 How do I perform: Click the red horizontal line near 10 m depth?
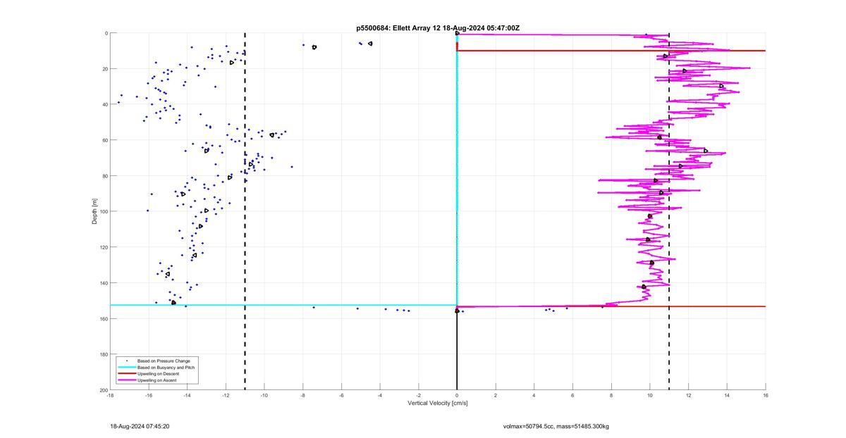(611, 51)
